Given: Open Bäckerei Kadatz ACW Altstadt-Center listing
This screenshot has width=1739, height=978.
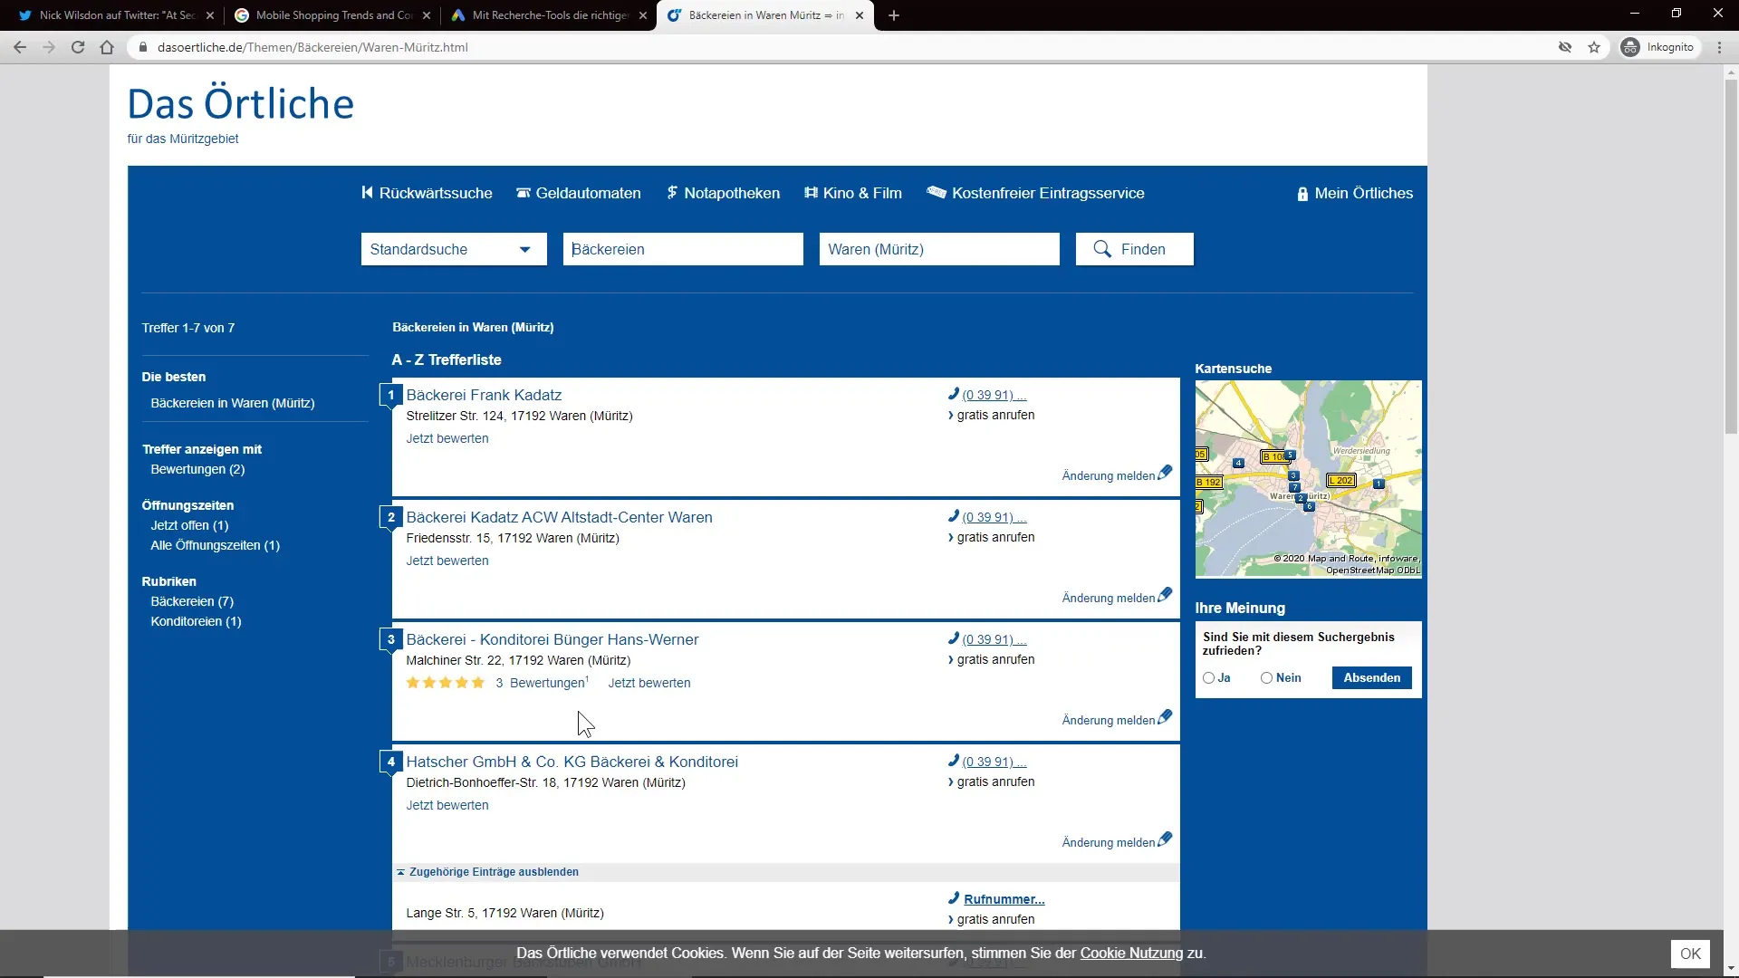Looking at the screenshot, I should pyautogui.click(x=559, y=517).
